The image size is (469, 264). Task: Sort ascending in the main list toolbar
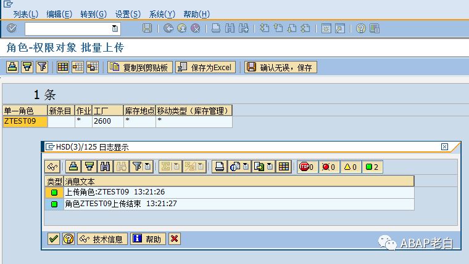pos(12,67)
